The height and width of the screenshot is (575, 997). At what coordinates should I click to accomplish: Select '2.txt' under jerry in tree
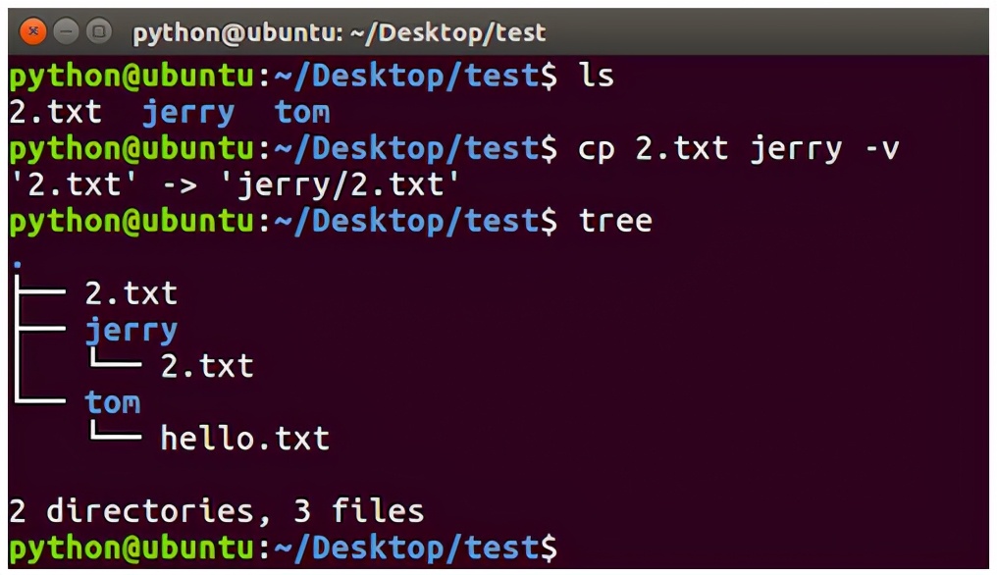(207, 366)
